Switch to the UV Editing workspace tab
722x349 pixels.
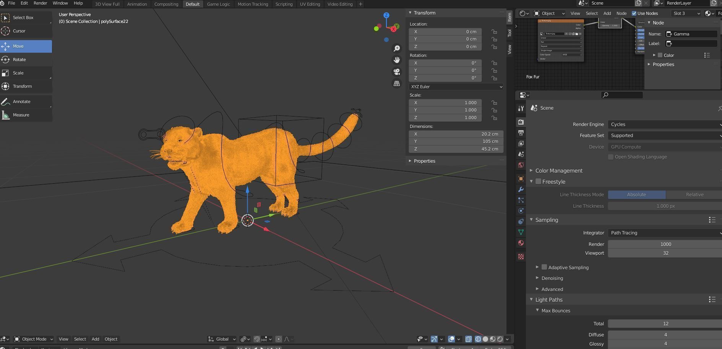point(310,4)
